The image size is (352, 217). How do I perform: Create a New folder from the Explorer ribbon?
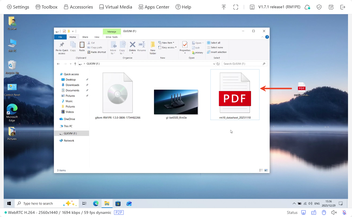pyautogui.click(x=153, y=47)
